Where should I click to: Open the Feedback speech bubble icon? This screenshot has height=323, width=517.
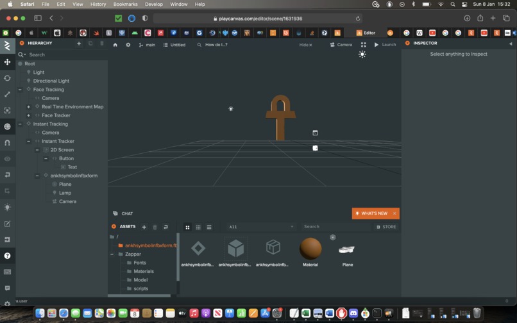click(x=7, y=288)
